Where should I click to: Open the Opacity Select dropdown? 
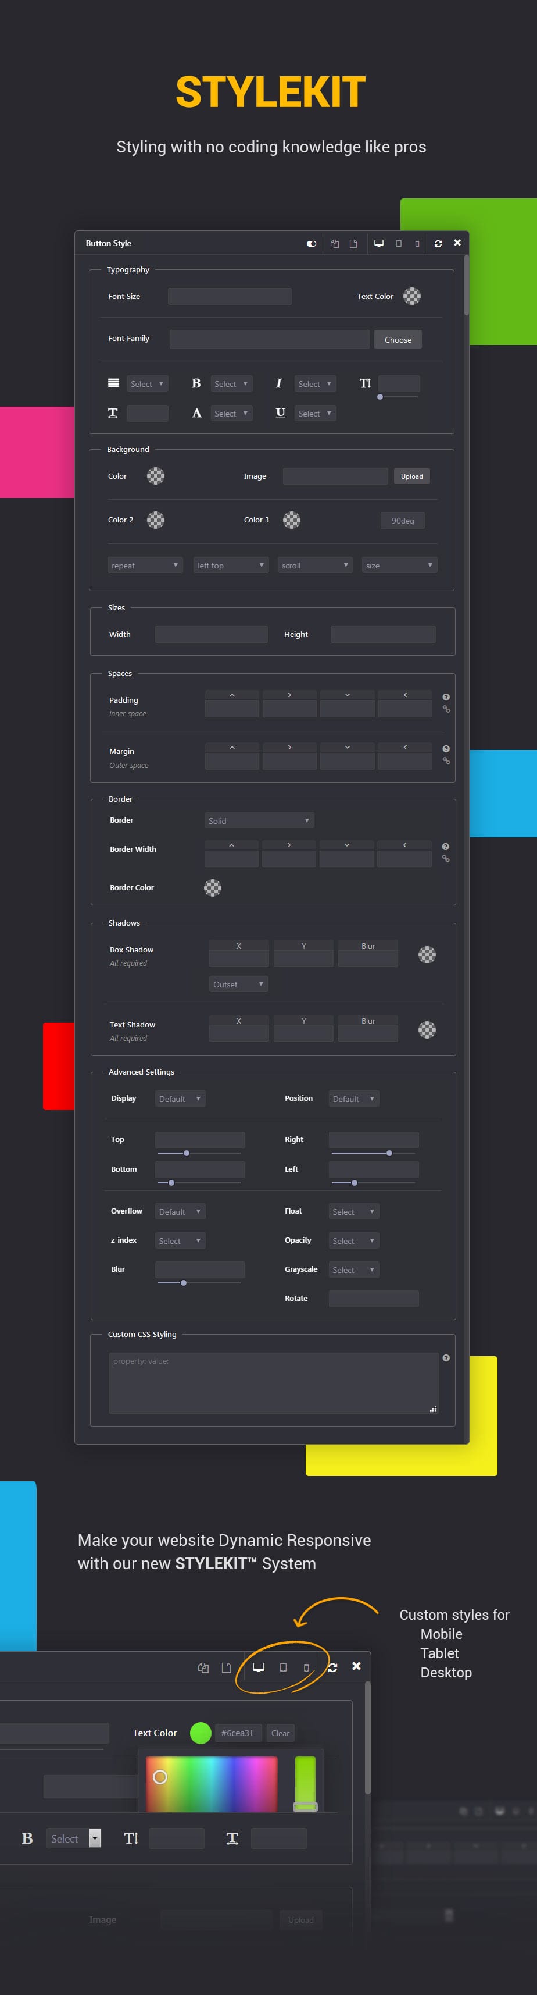353,1240
